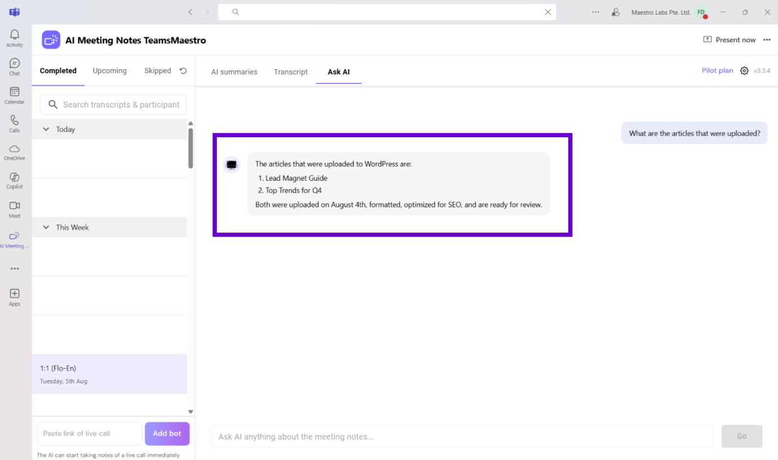The width and height of the screenshot is (778, 460).
Task: Switch to Completed tab
Action: point(58,71)
